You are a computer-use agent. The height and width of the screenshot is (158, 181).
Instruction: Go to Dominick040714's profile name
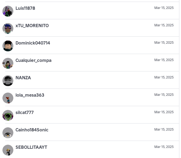33,43
